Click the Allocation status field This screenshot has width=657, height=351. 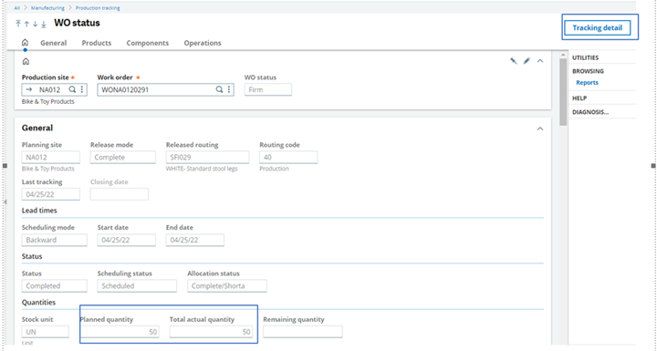click(x=227, y=285)
